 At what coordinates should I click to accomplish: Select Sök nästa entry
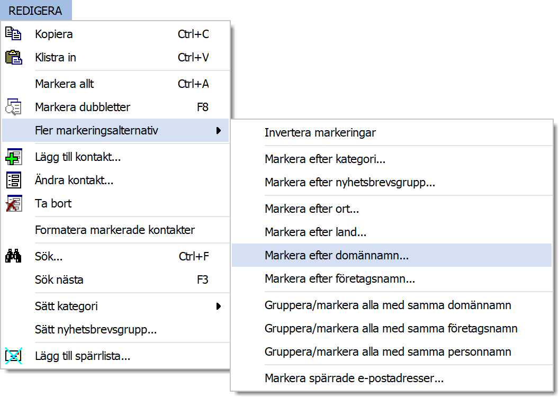115,280
